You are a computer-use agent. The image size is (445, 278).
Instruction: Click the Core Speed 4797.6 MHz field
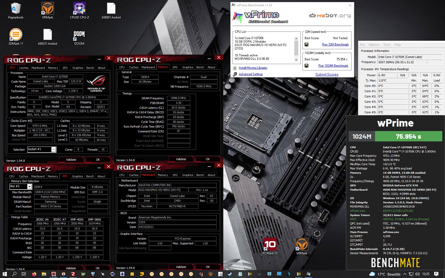tap(40, 126)
